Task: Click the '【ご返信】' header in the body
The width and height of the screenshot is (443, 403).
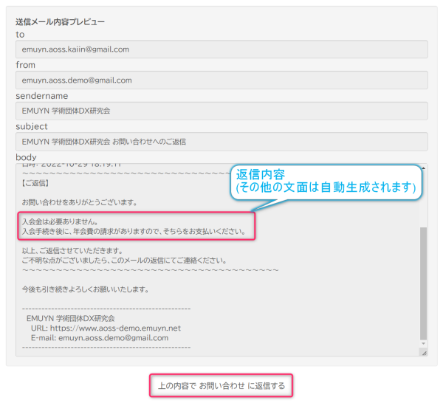Action: tap(36, 182)
